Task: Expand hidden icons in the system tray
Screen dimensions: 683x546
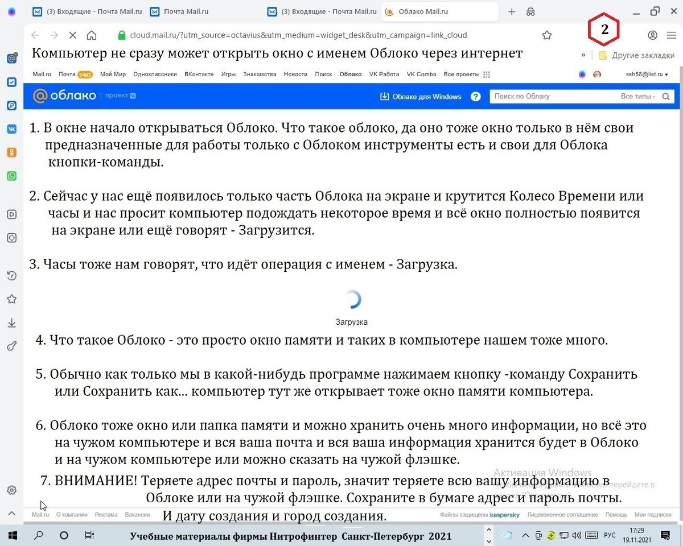Action: (525, 535)
